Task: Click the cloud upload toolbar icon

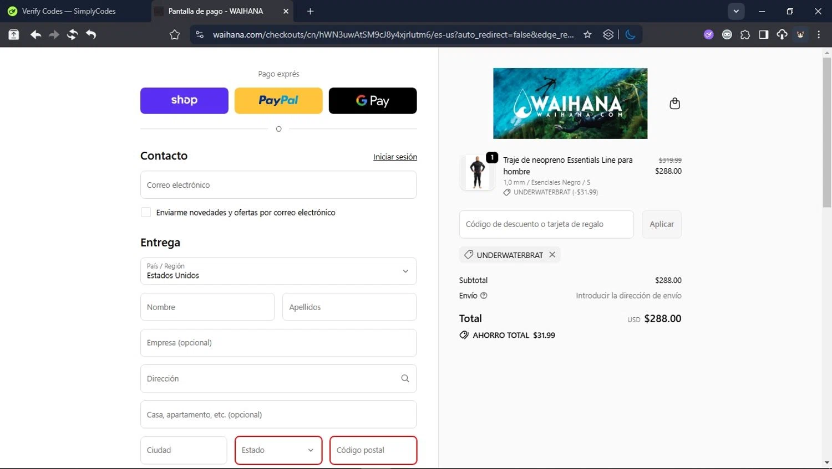Action: point(782,35)
